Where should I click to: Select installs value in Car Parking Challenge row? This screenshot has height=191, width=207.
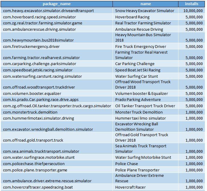coord(192,64)
